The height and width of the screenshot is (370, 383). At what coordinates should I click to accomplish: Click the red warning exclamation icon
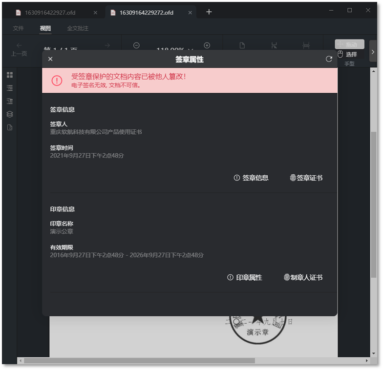(57, 80)
